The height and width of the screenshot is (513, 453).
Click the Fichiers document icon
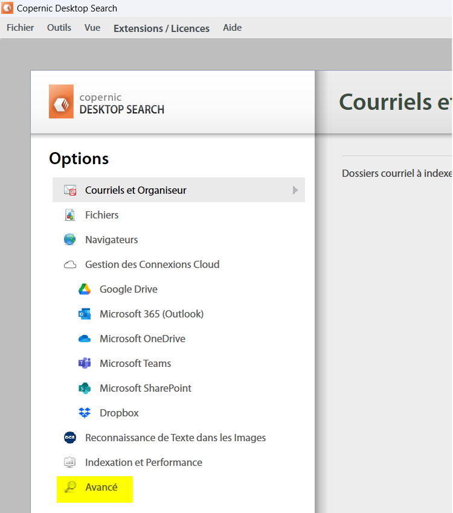click(70, 215)
